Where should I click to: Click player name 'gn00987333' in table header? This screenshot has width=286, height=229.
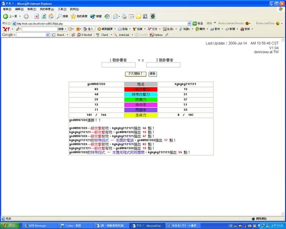96,84
